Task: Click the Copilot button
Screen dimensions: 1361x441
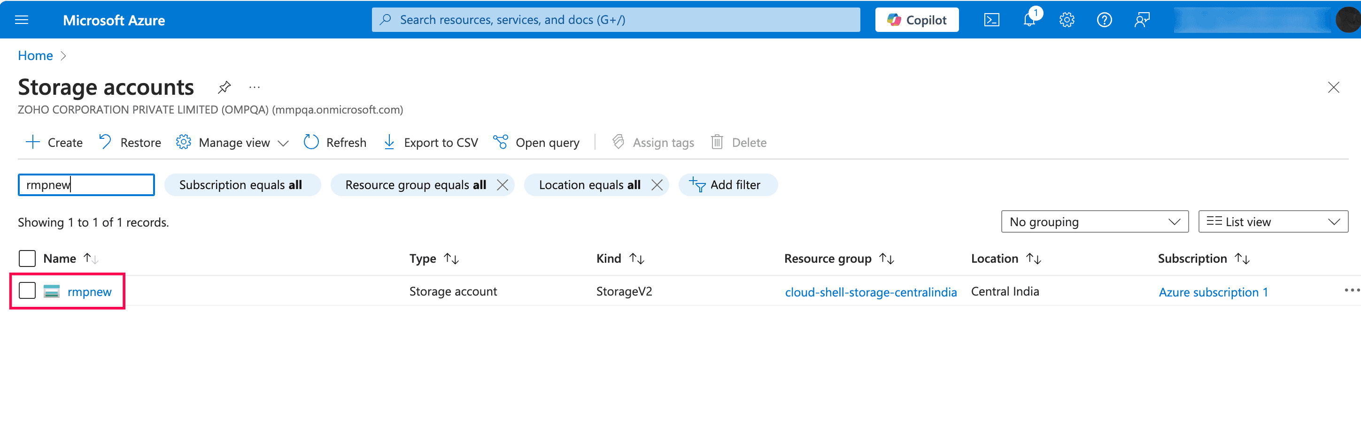Action: pyautogui.click(x=916, y=20)
